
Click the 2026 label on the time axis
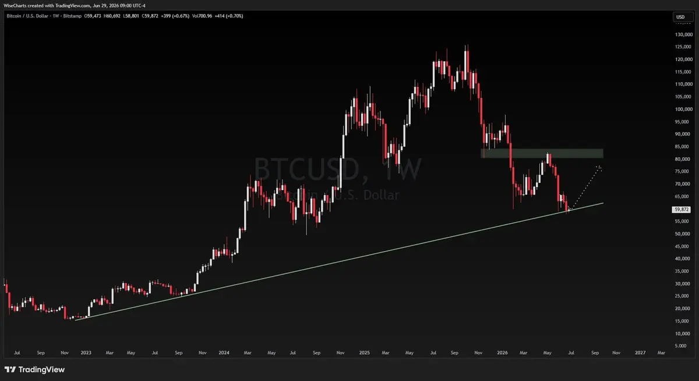pyautogui.click(x=501, y=352)
